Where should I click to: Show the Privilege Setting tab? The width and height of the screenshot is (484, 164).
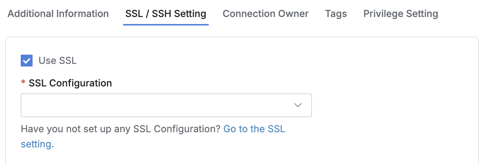[x=401, y=14]
